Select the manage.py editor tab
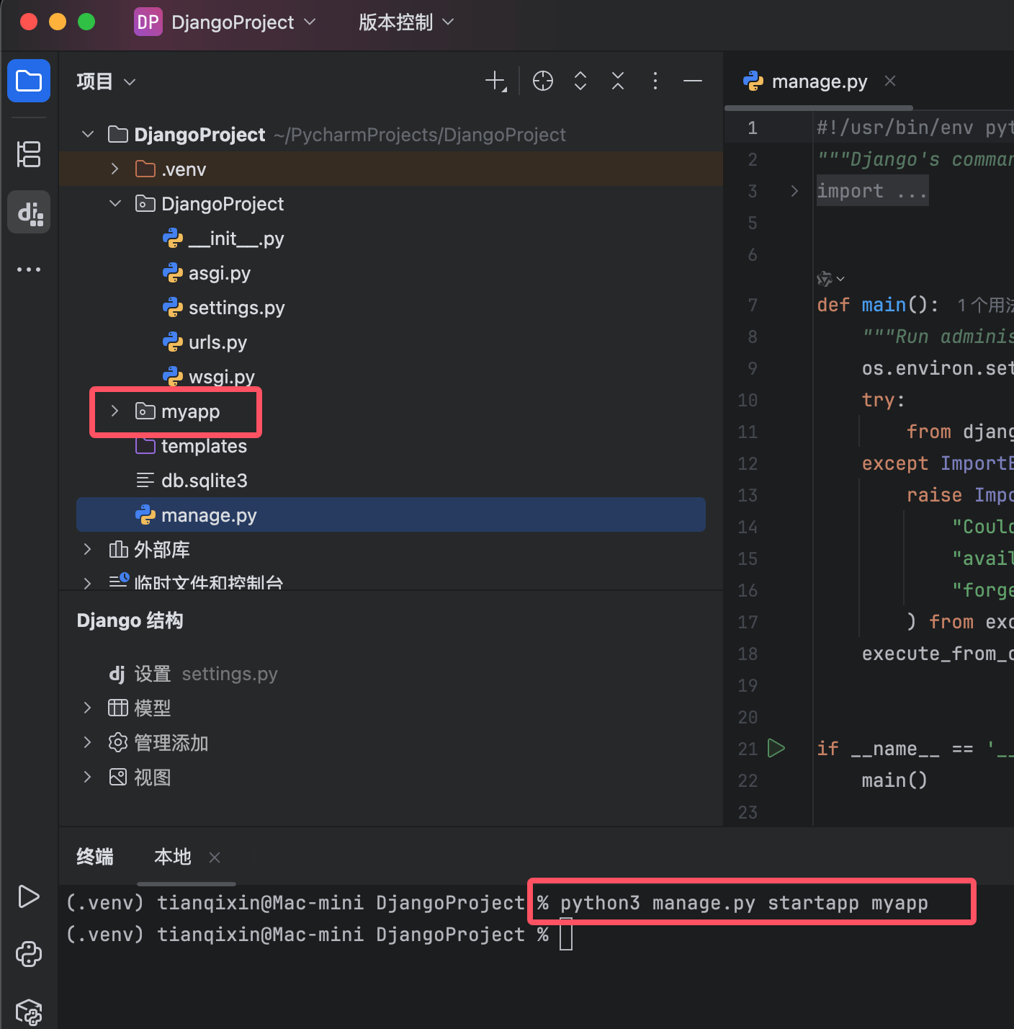Viewport: 1014px width, 1029px height. click(x=818, y=81)
